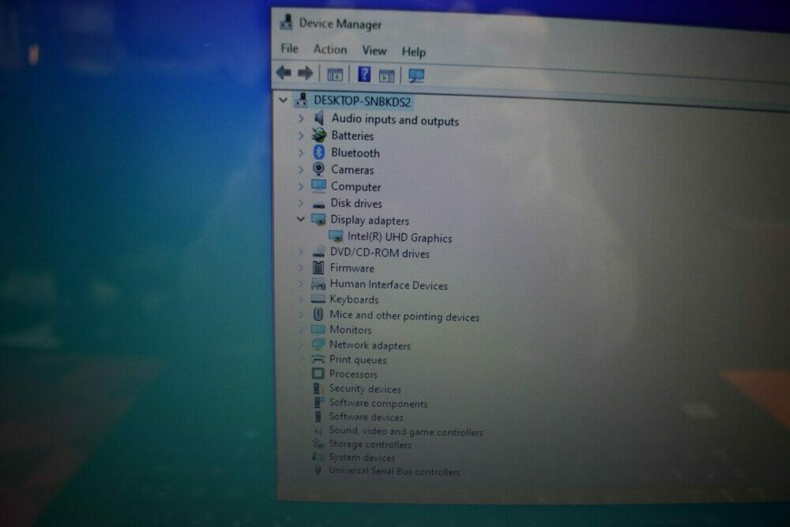The height and width of the screenshot is (527, 790).
Task: Click the Network adapters icon
Action: [x=318, y=344]
